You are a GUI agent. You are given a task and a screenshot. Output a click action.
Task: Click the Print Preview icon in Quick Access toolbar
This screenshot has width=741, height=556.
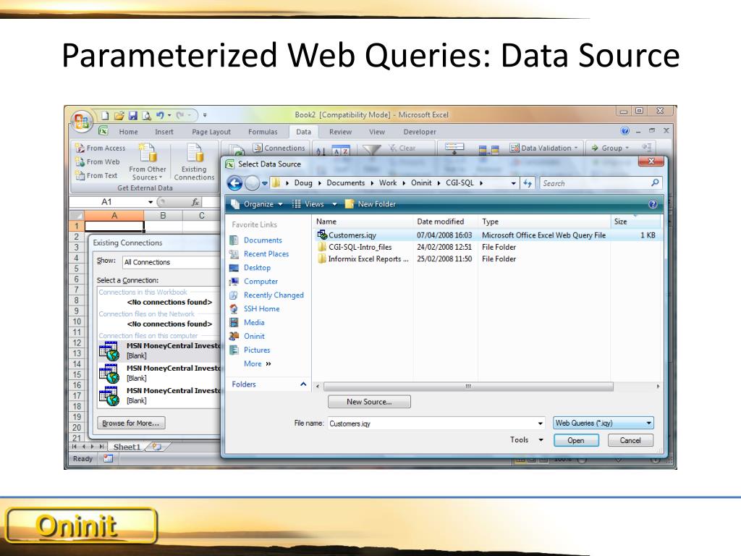146,115
